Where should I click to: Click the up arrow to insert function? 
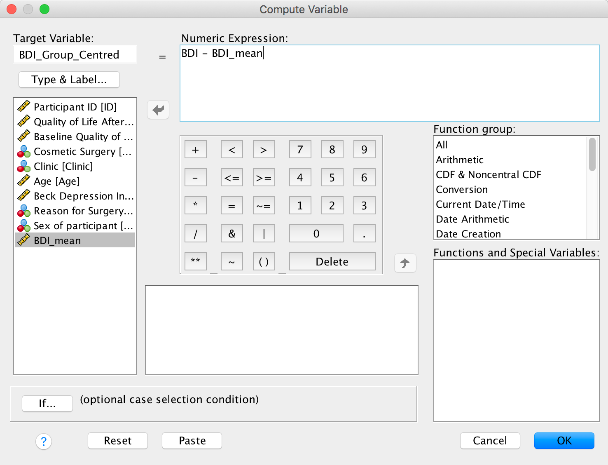coord(405,263)
